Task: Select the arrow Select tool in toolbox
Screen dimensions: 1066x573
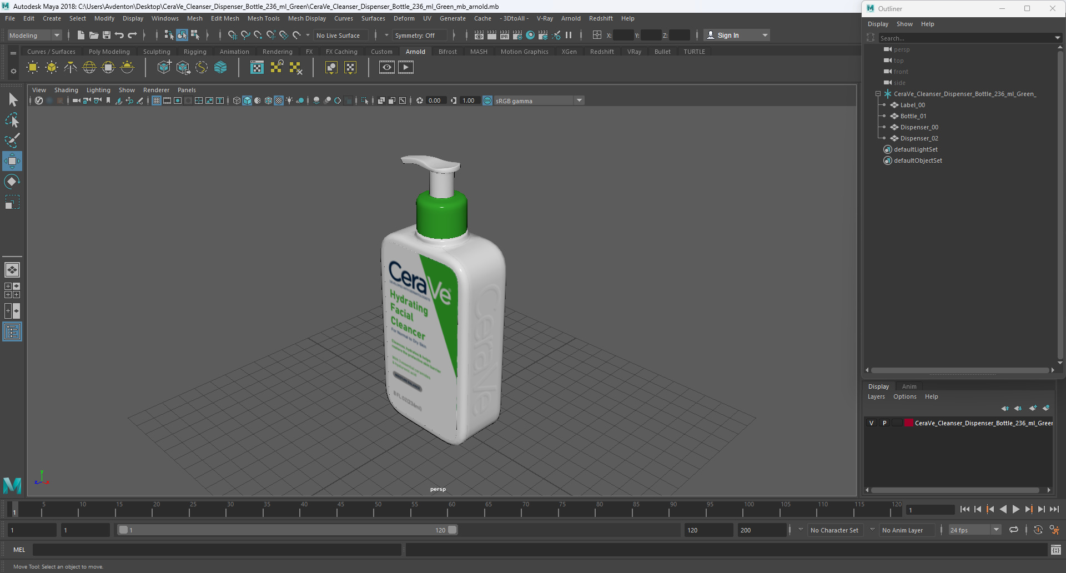Action: click(x=12, y=99)
